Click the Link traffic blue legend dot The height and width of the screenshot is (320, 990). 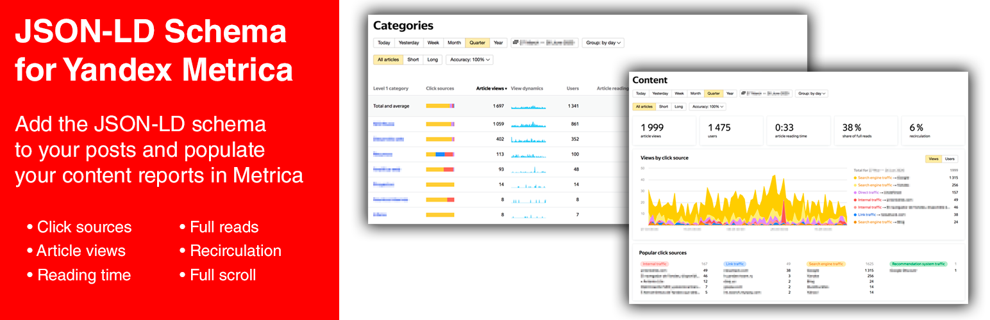[855, 214]
